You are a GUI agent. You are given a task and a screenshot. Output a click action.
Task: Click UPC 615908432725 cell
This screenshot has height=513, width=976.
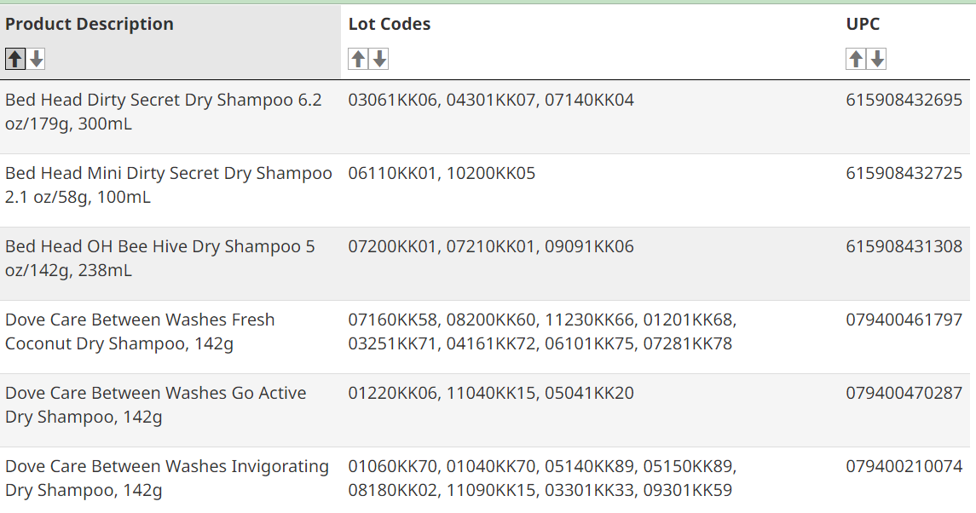pyautogui.click(x=904, y=173)
